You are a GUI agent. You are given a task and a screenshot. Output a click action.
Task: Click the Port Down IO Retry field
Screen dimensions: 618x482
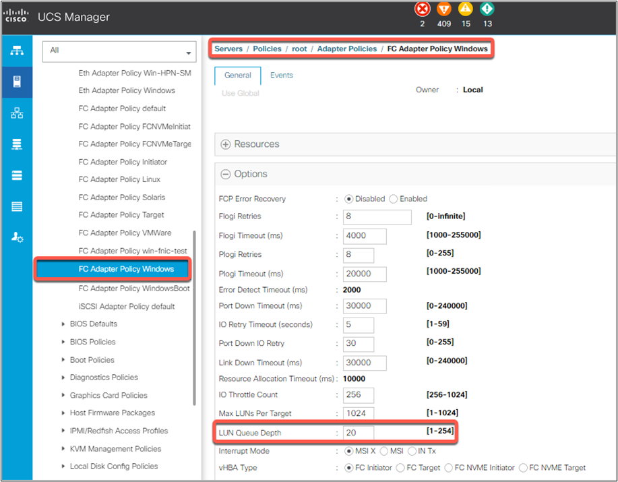pyautogui.click(x=359, y=344)
